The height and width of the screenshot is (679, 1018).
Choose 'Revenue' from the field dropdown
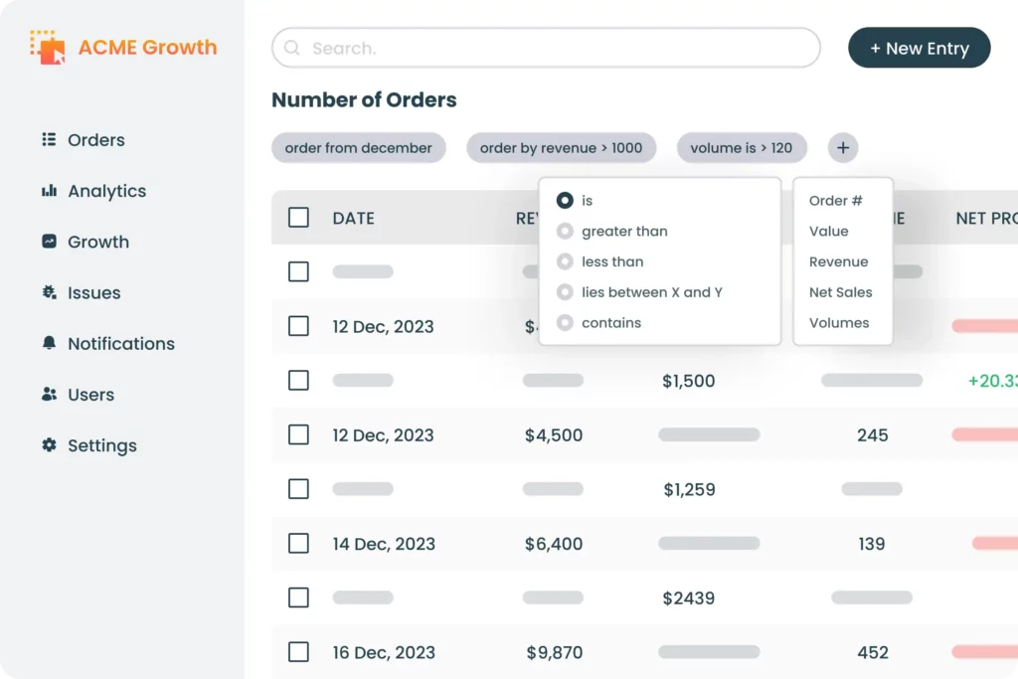[x=840, y=261]
